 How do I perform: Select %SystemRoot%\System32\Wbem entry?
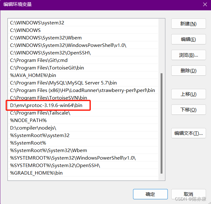click(83, 150)
